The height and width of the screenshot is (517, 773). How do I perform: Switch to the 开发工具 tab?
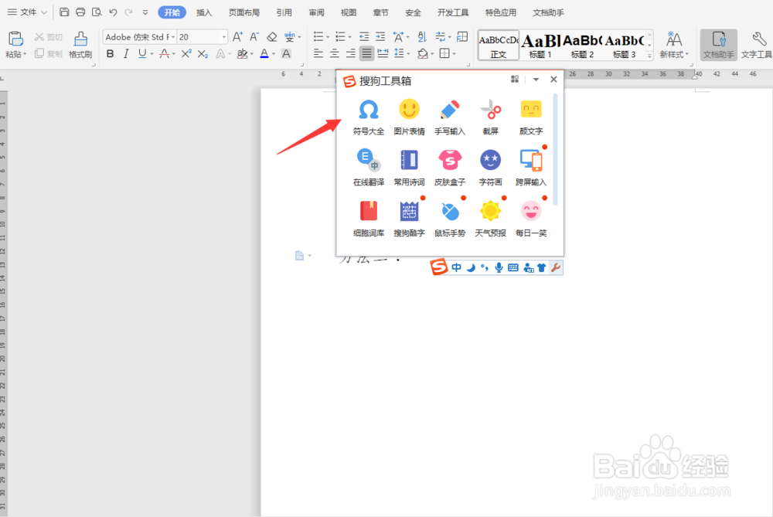453,12
